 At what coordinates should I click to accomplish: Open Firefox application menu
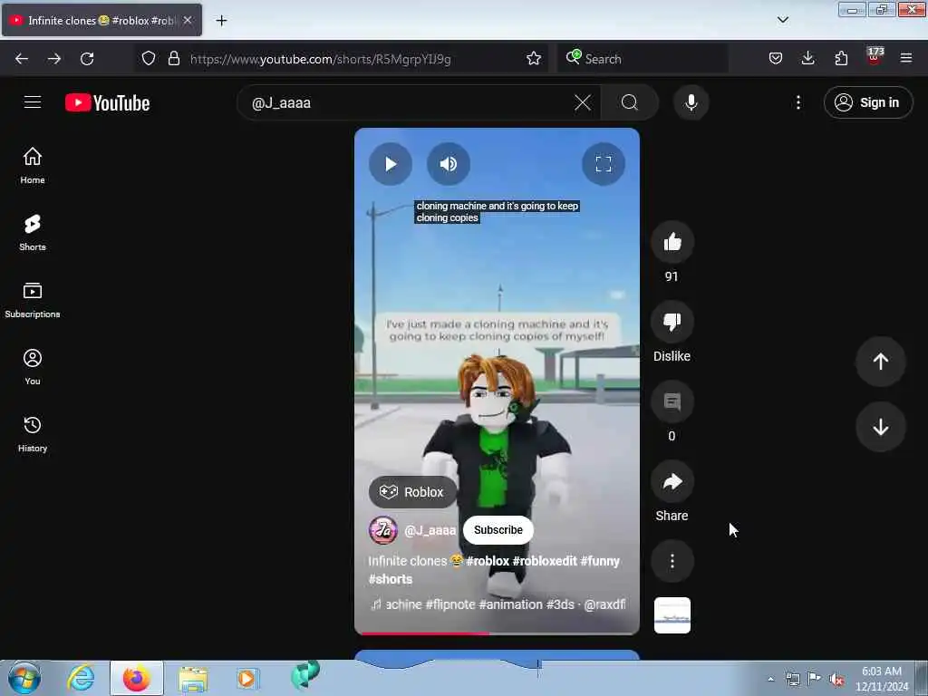pyautogui.click(x=906, y=59)
